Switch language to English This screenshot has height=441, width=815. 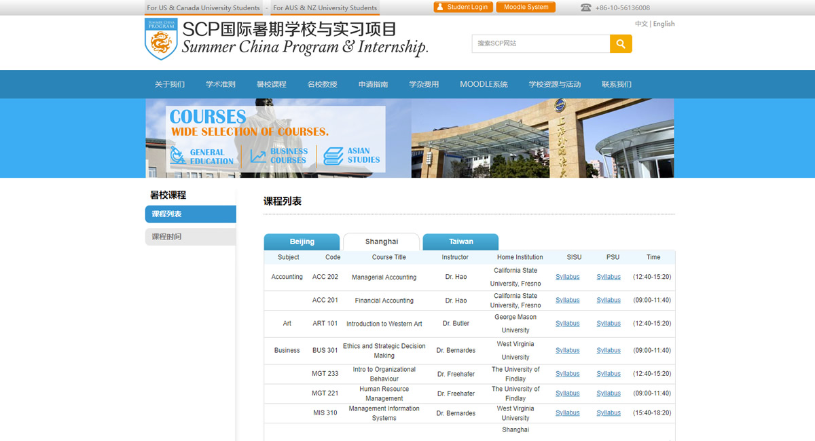(664, 24)
